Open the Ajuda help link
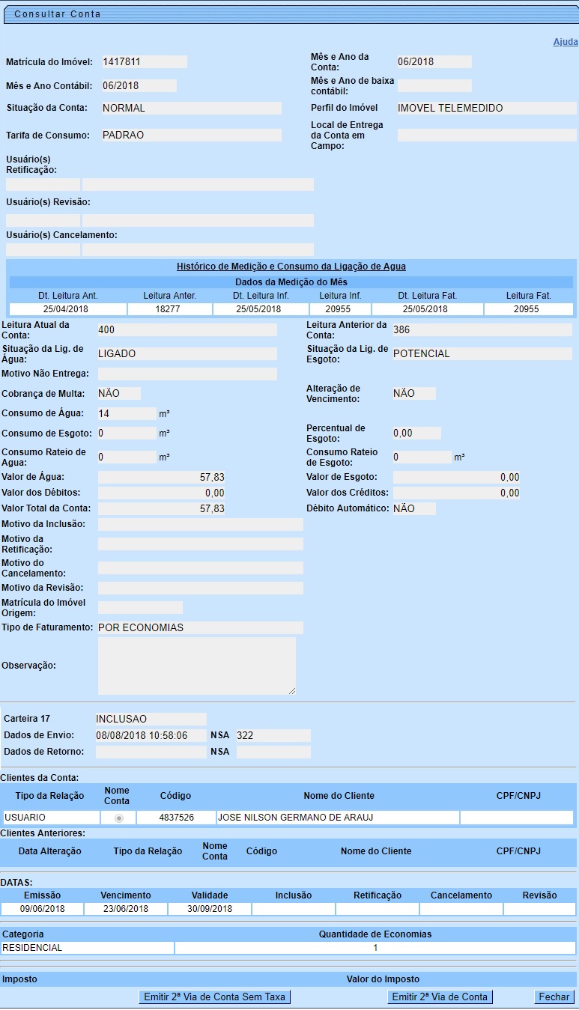579x1010 pixels. 565,42
